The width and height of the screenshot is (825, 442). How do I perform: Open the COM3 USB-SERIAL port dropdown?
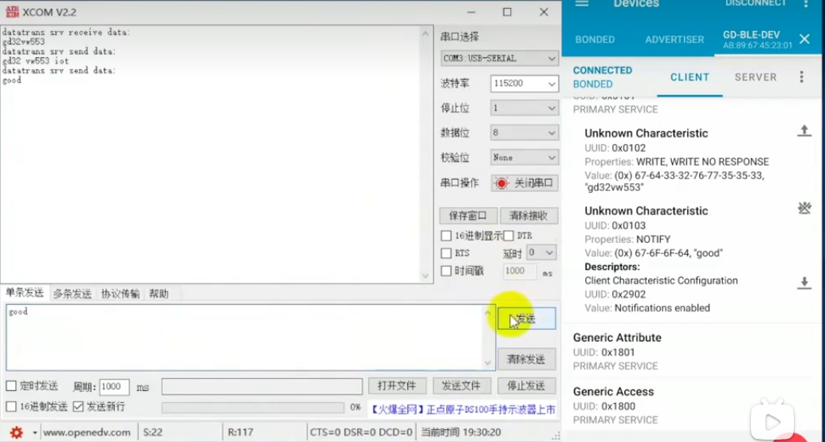point(499,59)
